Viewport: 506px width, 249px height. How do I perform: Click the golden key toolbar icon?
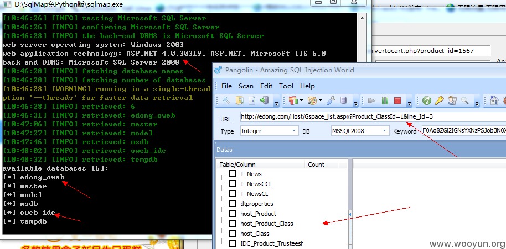[x=439, y=100]
